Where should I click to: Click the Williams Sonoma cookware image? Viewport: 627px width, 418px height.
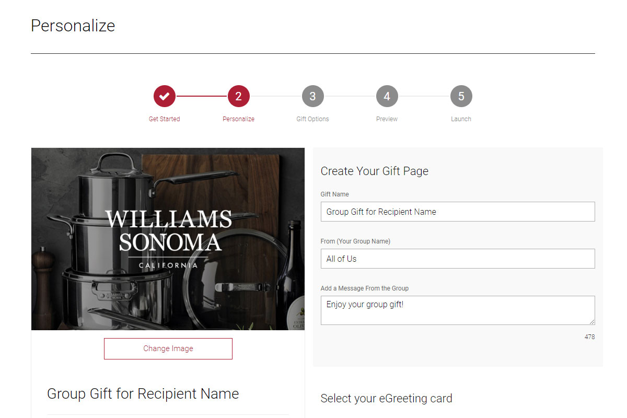click(x=168, y=239)
